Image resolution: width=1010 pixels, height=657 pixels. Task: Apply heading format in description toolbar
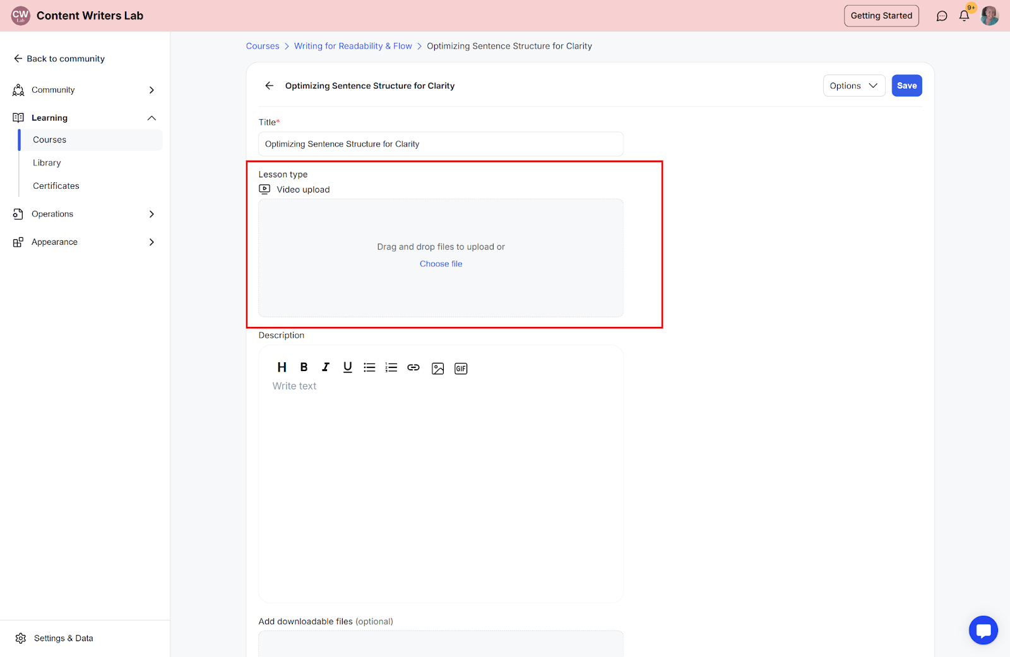coord(282,367)
